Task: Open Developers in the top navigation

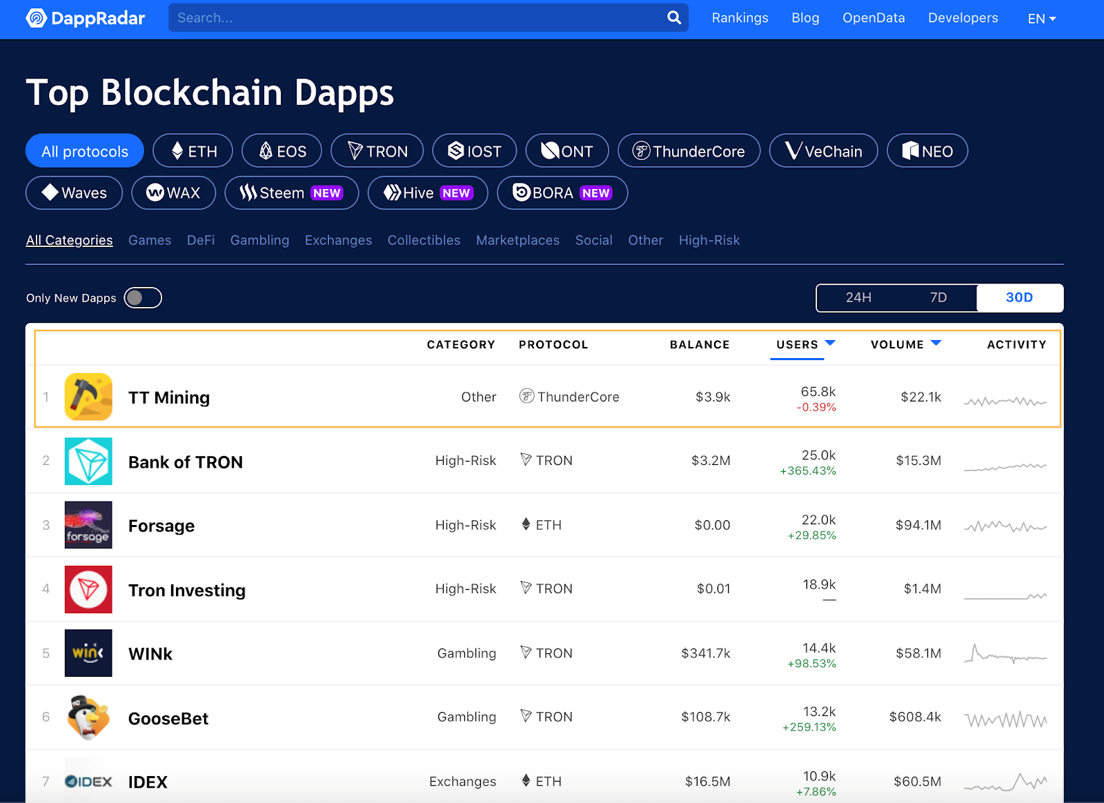Action: (x=963, y=18)
